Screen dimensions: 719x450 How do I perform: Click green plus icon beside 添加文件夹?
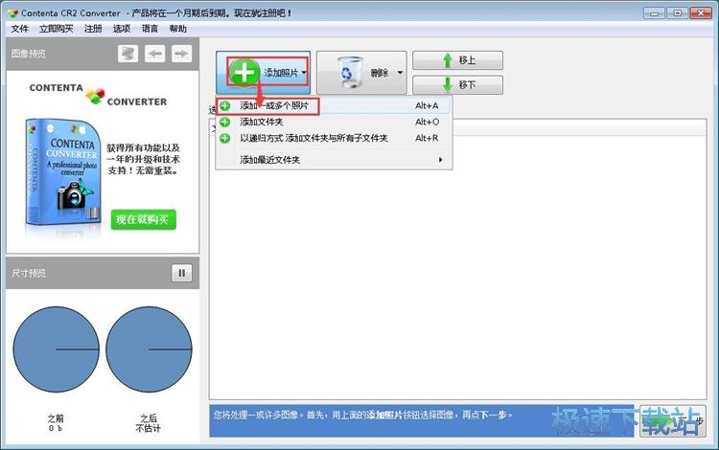coord(224,122)
